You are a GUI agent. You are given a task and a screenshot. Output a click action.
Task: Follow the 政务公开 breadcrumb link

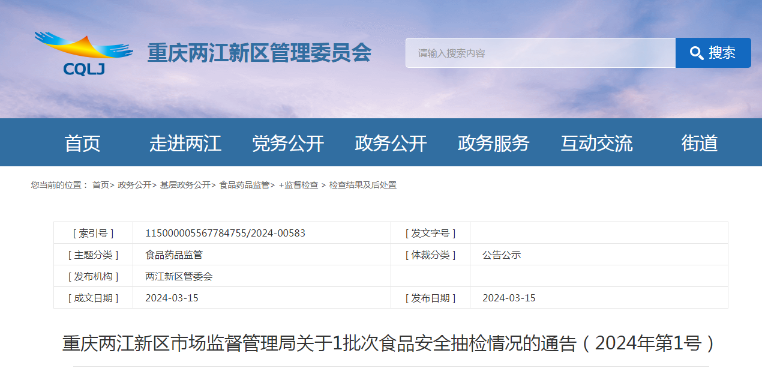tap(135, 185)
